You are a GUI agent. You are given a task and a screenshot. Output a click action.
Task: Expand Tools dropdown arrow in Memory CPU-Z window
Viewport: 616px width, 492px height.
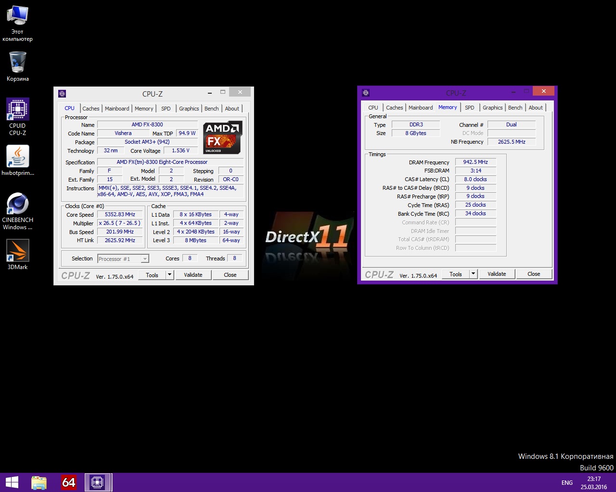(473, 274)
